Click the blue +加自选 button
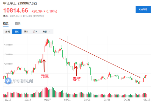This screenshot has height=103, width=152. 143,9
